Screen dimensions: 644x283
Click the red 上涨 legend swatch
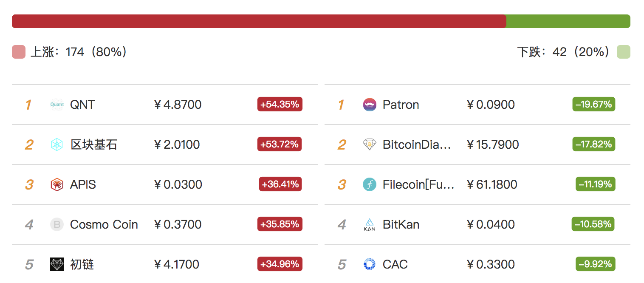pyautogui.click(x=19, y=52)
